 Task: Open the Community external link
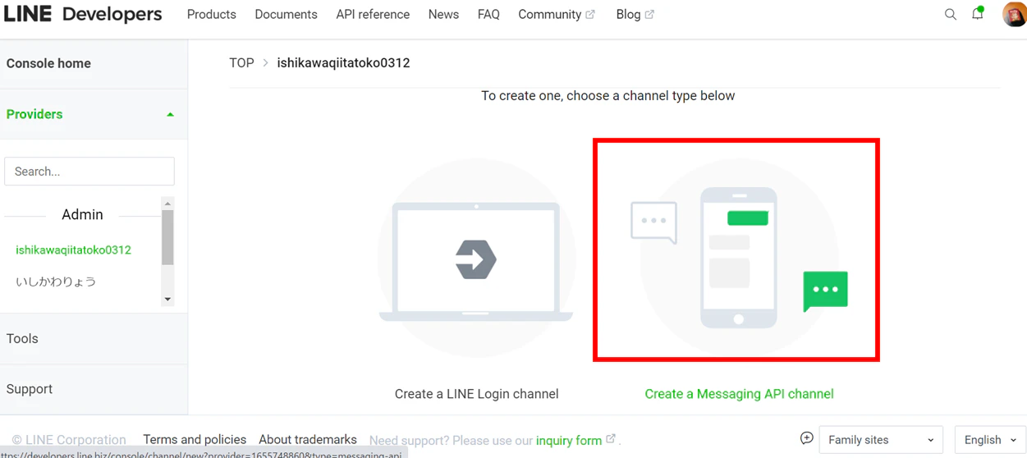pyautogui.click(x=557, y=15)
